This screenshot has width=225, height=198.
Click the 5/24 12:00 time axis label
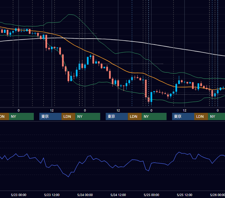point(118,195)
